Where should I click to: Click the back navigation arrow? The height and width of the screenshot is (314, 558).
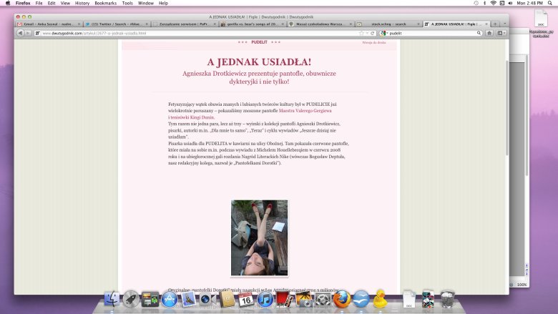click(x=20, y=33)
